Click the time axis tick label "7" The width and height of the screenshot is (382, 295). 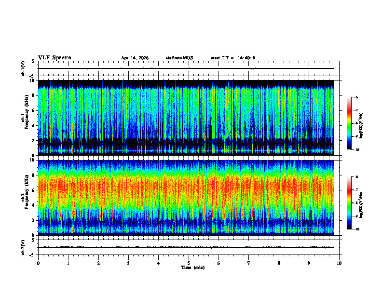249,263
